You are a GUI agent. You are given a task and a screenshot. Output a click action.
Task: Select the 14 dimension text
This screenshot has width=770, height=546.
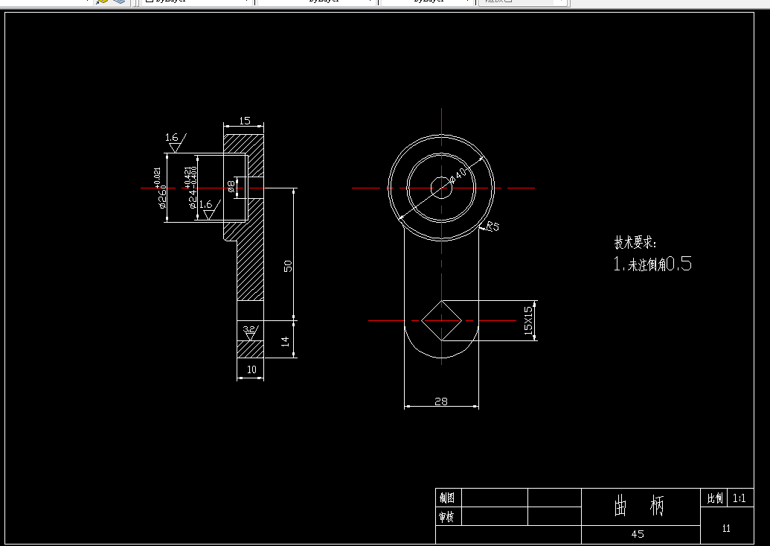click(x=286, y=341)
